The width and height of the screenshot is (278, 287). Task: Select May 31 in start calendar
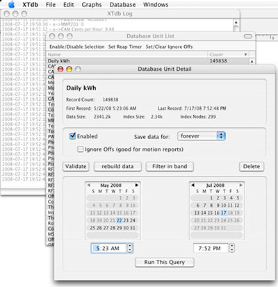click(133, 228)
